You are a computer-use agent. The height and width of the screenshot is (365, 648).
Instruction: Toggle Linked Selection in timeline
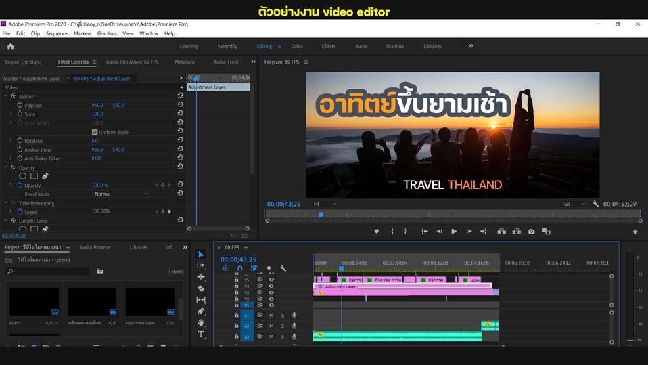(x=254, y=268)
